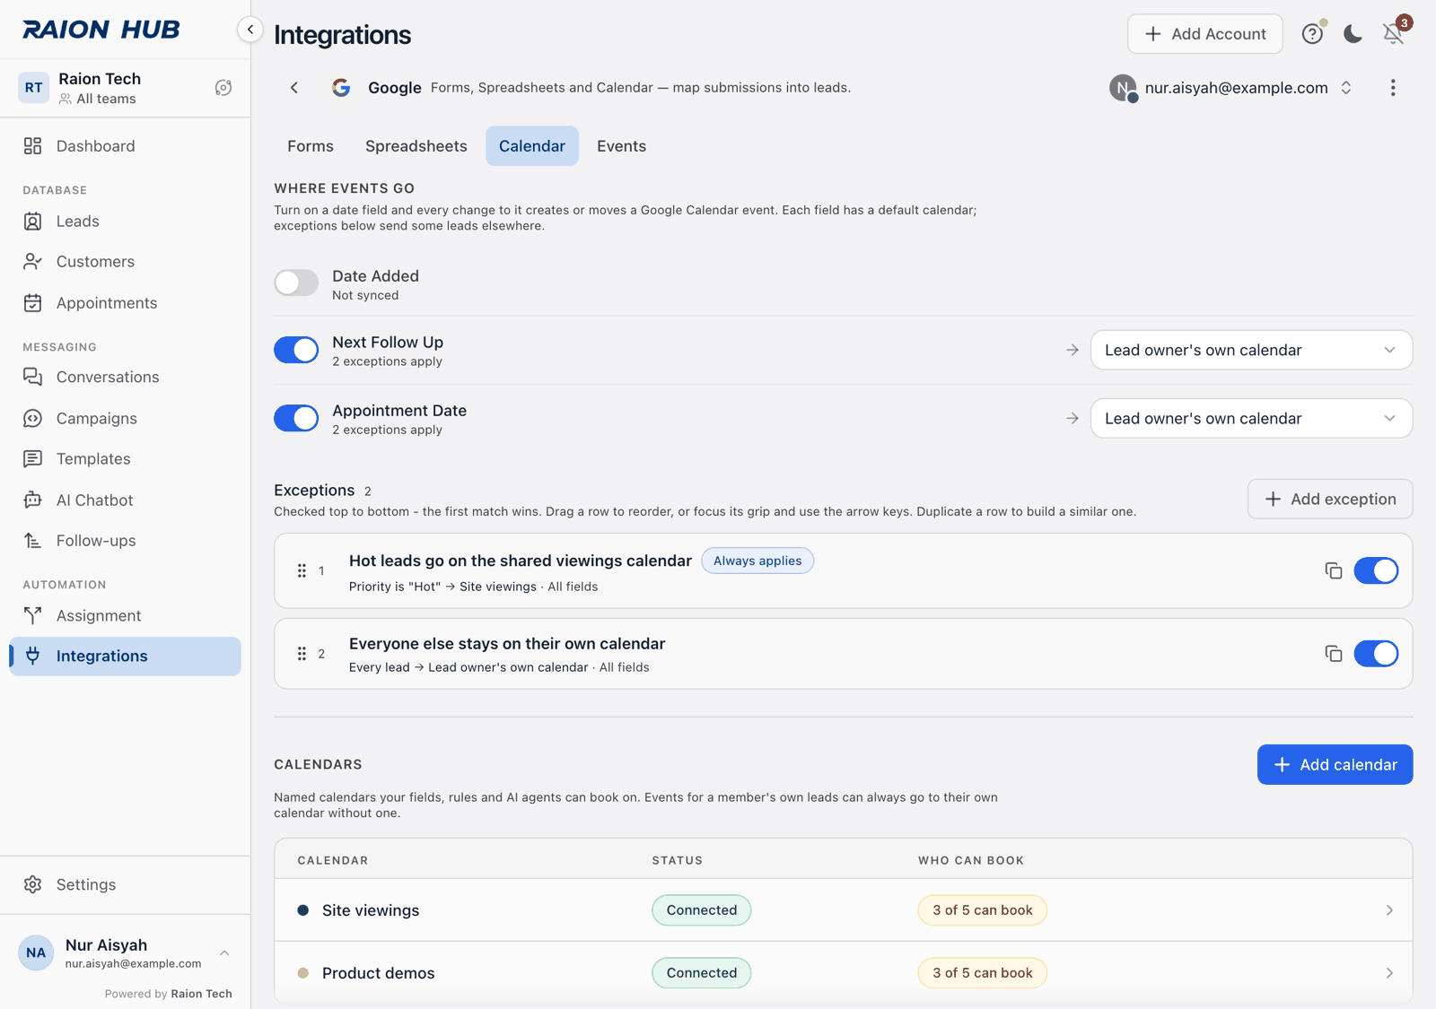Switch account via nur.aisyah@example.com selector
Screen dimensions: 1436x1009
pyautogui.click(x=1230, y=88)
